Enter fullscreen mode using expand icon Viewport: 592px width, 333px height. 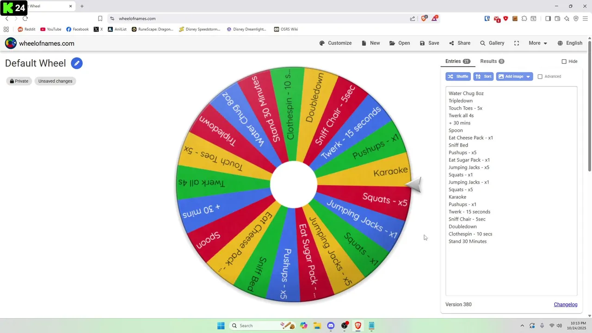point(517,43)
